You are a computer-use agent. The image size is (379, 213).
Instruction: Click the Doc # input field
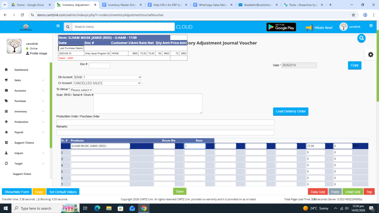point(99,65)
